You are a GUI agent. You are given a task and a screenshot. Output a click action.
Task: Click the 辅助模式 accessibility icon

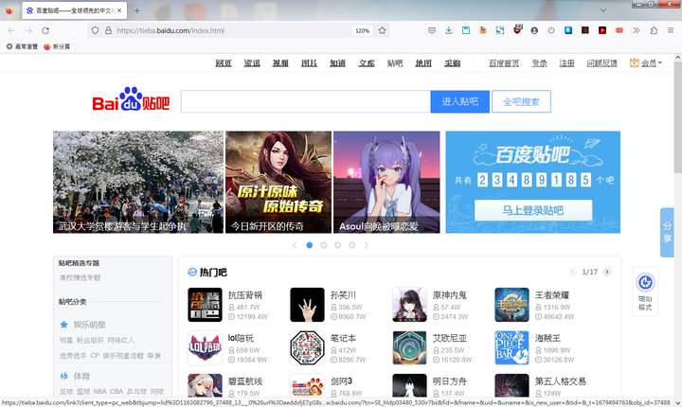645,282
